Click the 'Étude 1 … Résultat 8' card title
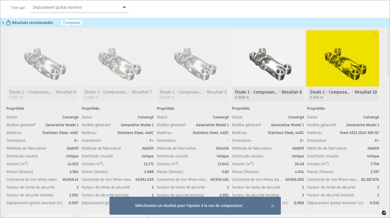The width and height of the screenshot is (390, 218). 268,92
